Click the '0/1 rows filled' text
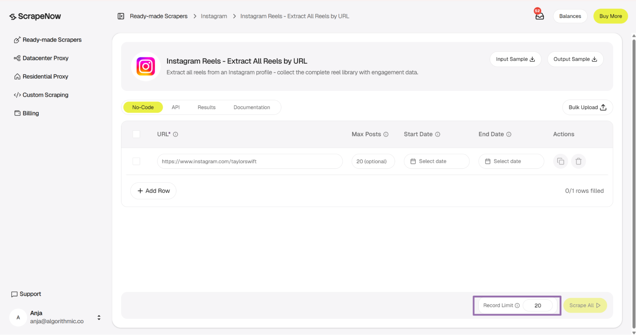The image size is (636, 335). [x=584, y=191]
